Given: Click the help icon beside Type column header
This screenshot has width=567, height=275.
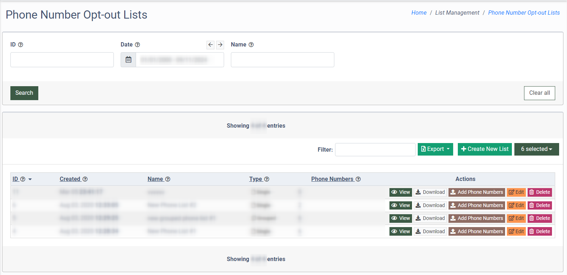Looking at the screenshot, I should [267, 179].
